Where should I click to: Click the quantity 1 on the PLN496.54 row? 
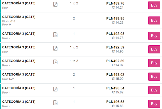[x=74, y=88]
